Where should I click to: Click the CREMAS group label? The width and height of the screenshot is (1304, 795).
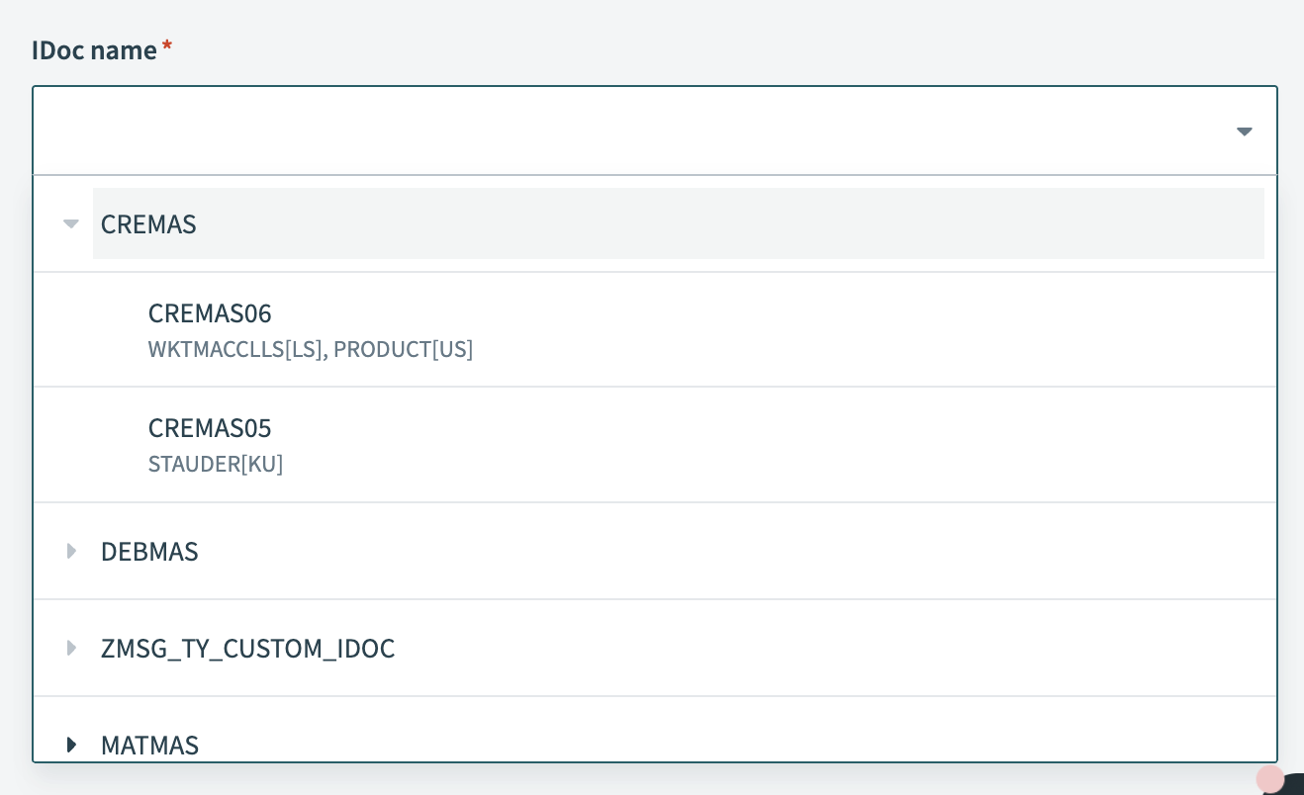click(148, 224)
